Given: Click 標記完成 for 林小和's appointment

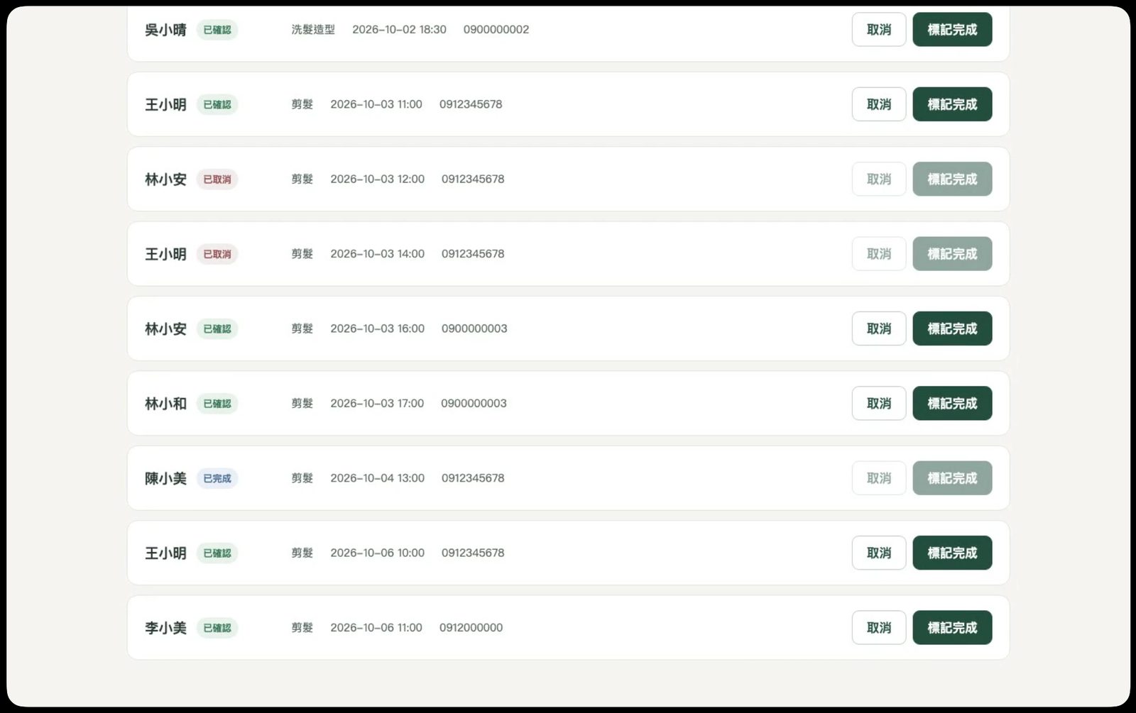Looking at the screenshot, I should 952,403.
